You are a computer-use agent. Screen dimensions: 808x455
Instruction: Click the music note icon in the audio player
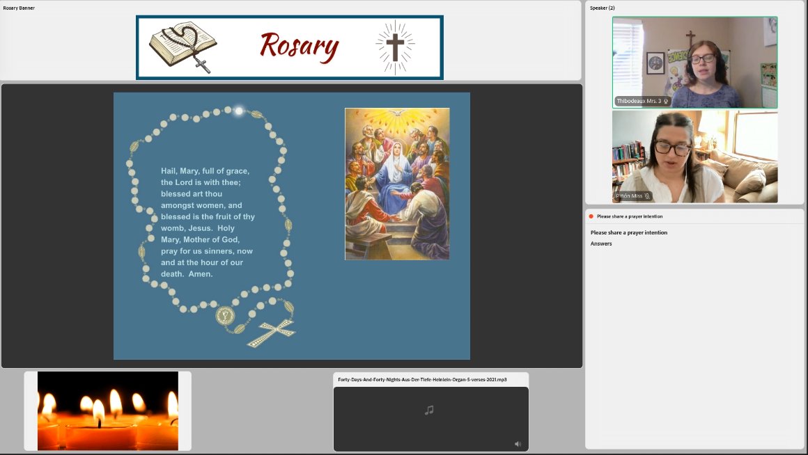pyautogui.click(x=429, y=410)
